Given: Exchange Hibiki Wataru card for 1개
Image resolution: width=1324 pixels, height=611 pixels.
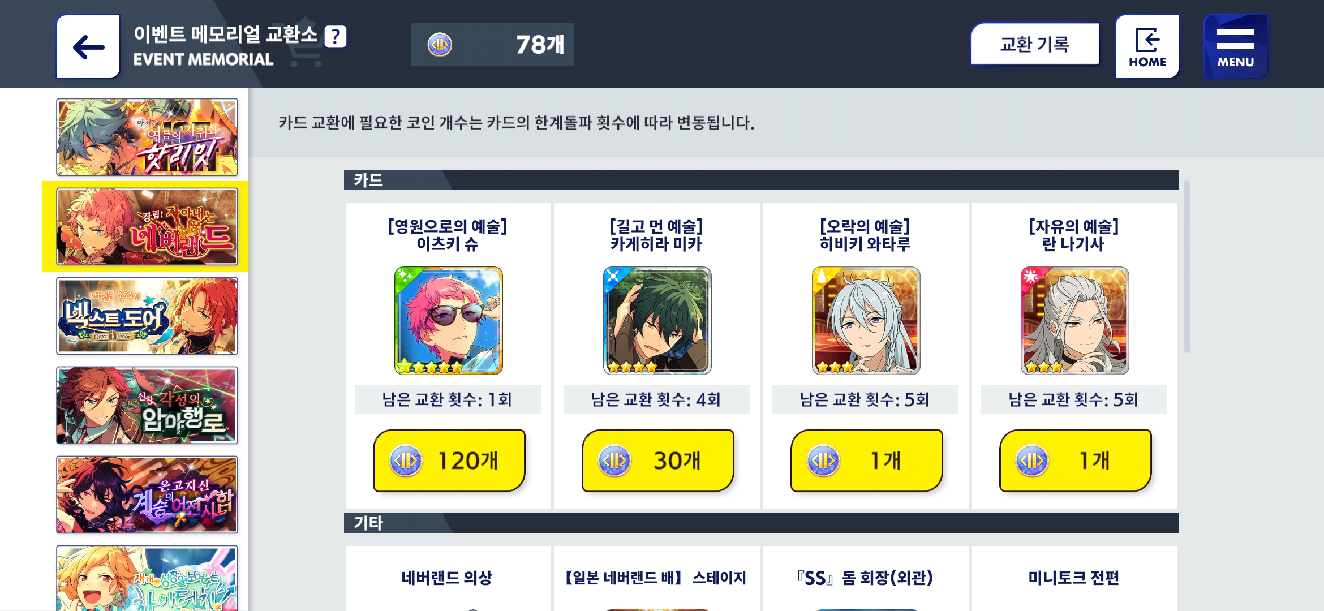Looking at the screenshot, I should pos(866,461).
